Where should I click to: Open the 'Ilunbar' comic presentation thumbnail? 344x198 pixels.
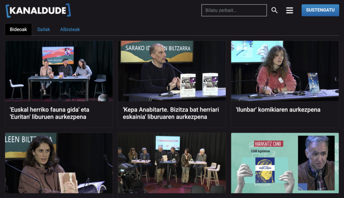pyautogui.click(x=285, y=71)
